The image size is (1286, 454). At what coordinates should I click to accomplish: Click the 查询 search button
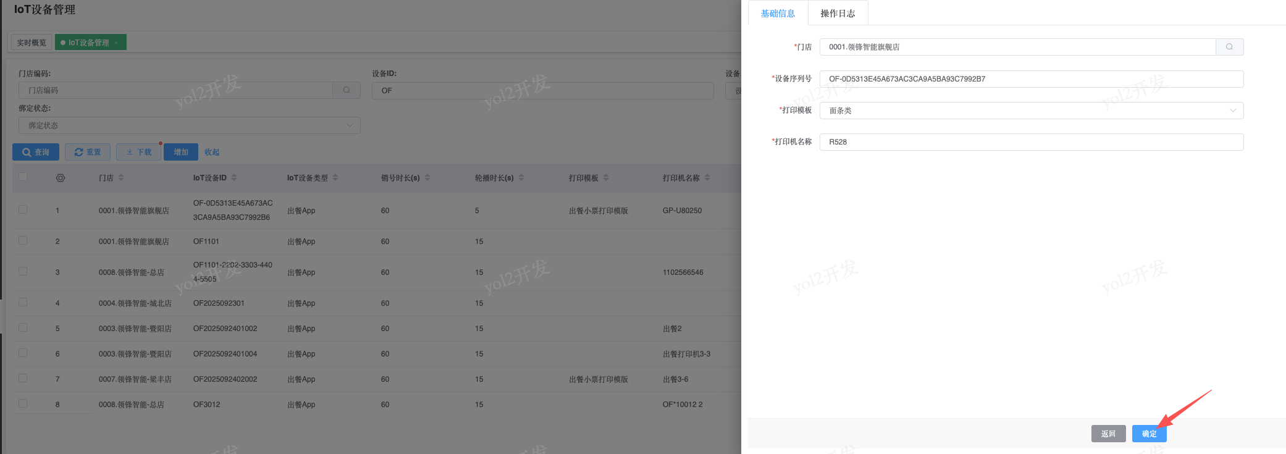(36, 152)
